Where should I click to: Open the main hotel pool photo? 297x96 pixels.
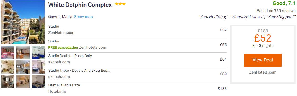[23, 22]
